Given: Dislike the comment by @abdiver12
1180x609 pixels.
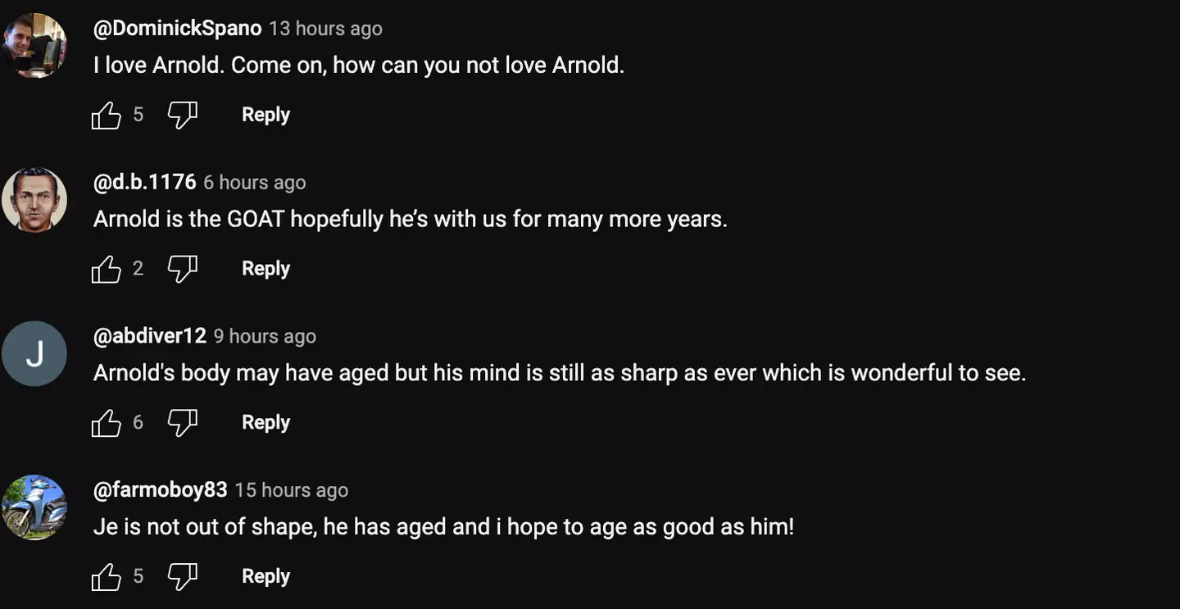Looking at the screenshot, I should pyautogui.click(x=182, y=423).
